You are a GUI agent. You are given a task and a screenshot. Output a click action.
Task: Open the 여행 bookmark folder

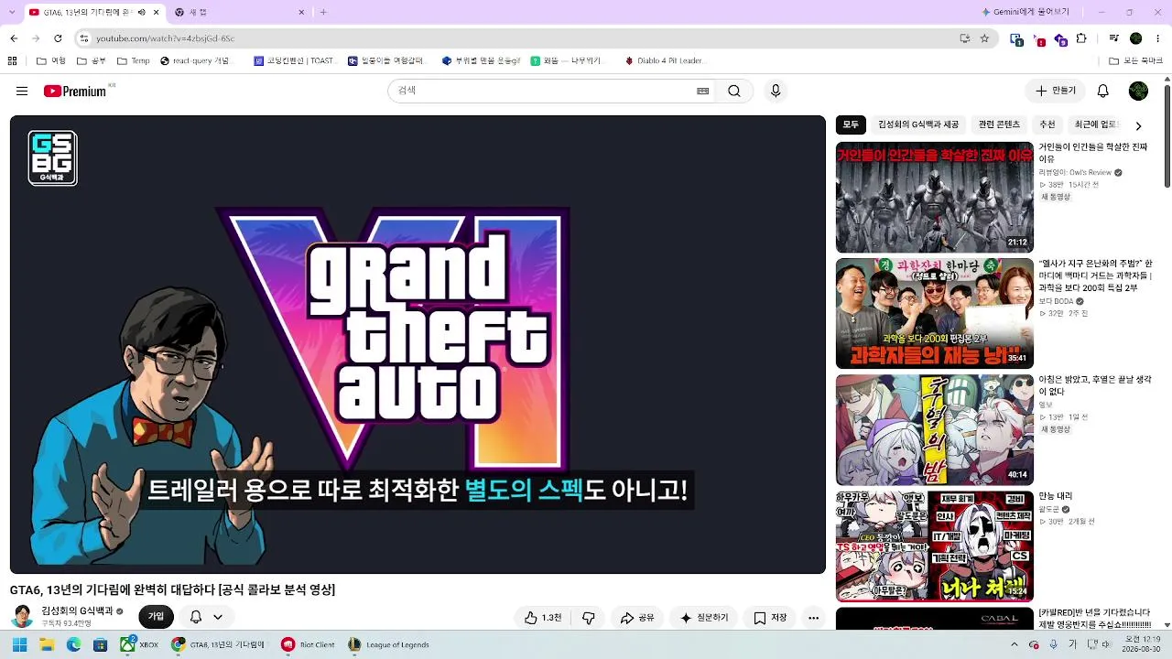click(x=51, y=61)
